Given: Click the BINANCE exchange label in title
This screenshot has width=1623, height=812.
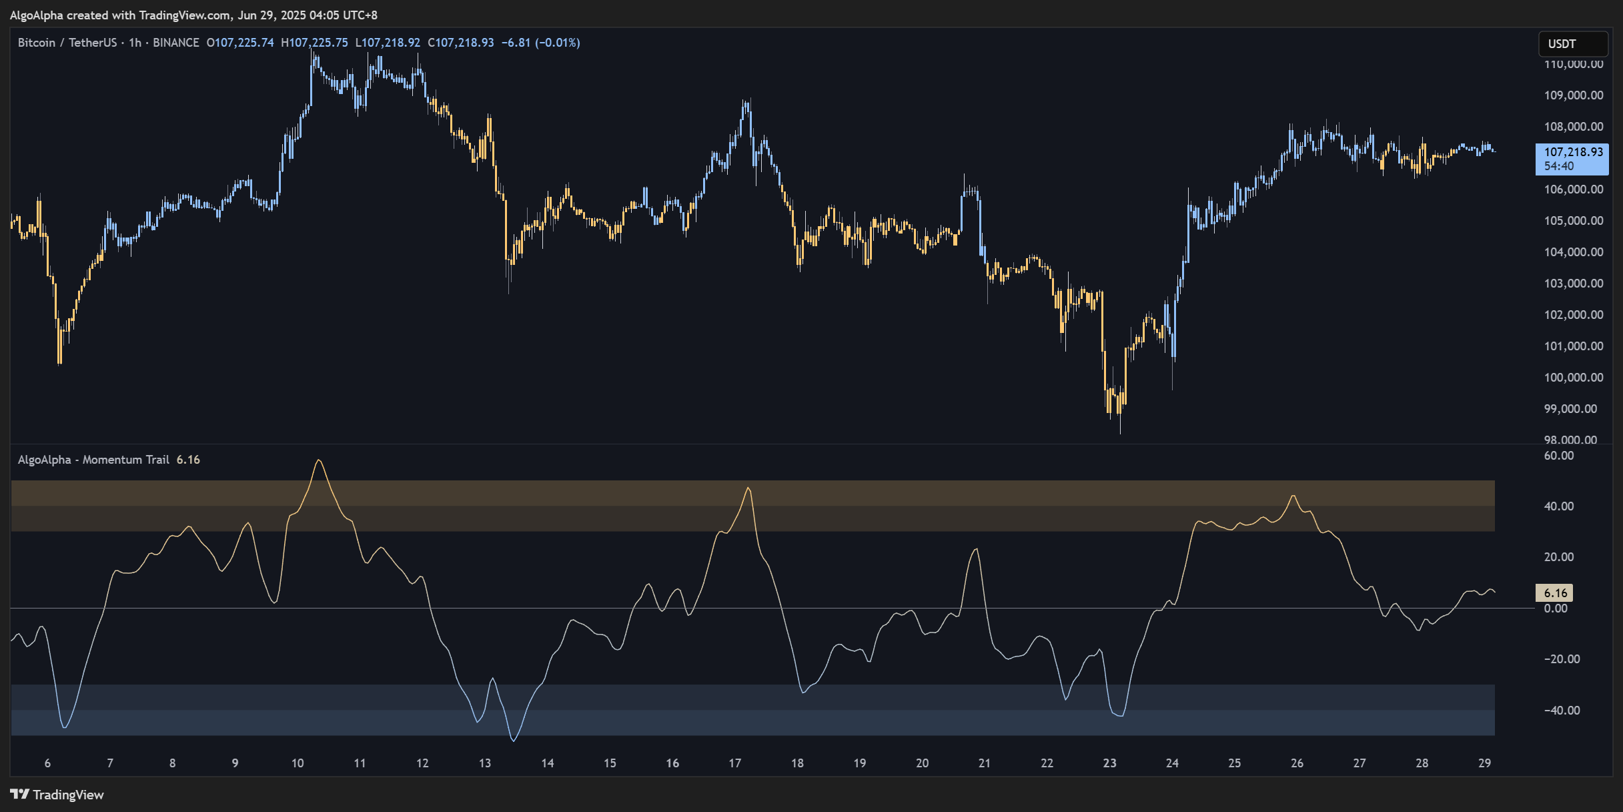Looking at the screenshot, I should pos(176,43).
